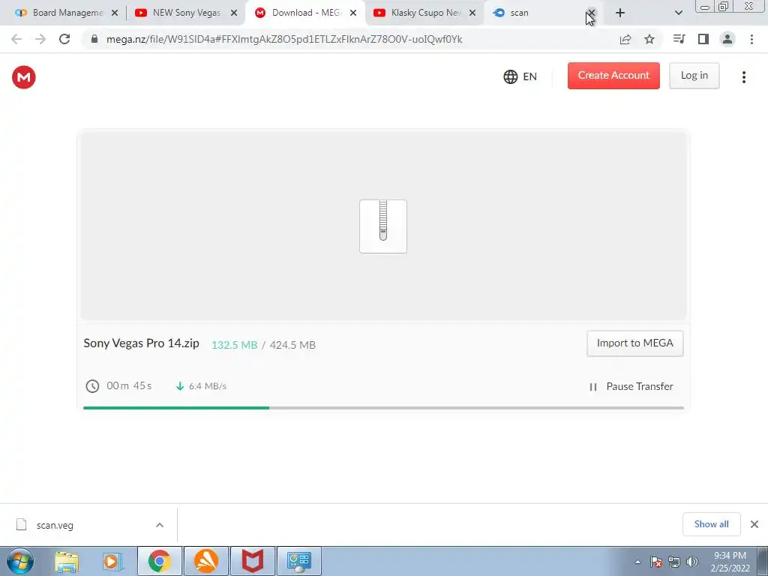This screenshot has width=768, height=576.
Task: Import the file to MEGA
Action: [634, 343]
